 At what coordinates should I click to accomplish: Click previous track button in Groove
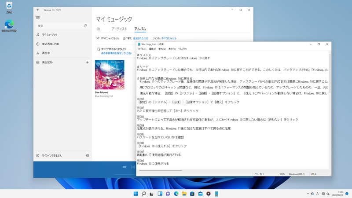[x=133, y=167]
